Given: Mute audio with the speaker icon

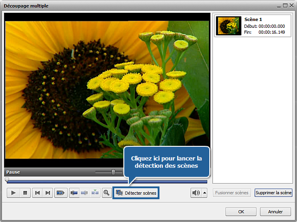Looking at the screenshot, I should [196, 193].
